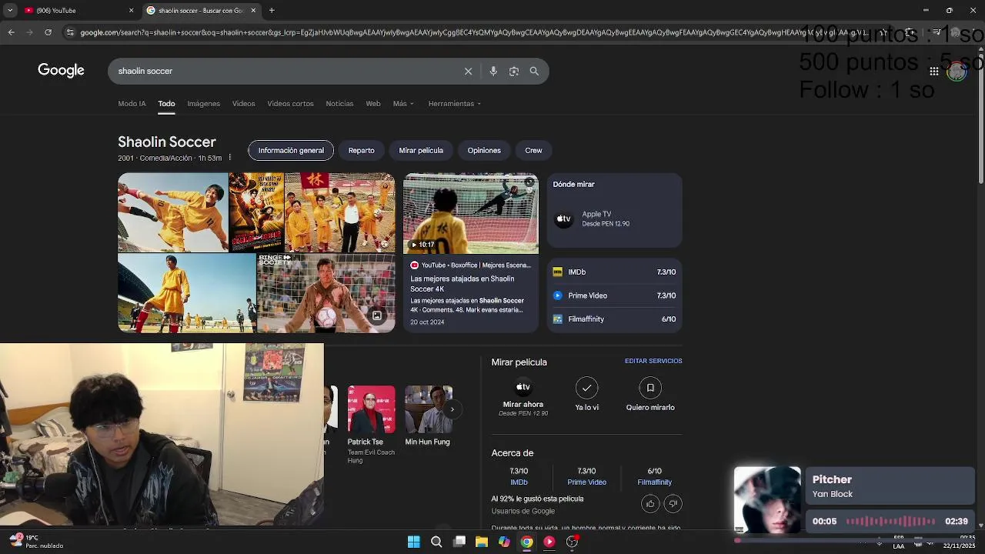The height and width of the screenshot is (554, 985).
Task: Open the Apple TV Dónde mirar option
Action: 614,219
